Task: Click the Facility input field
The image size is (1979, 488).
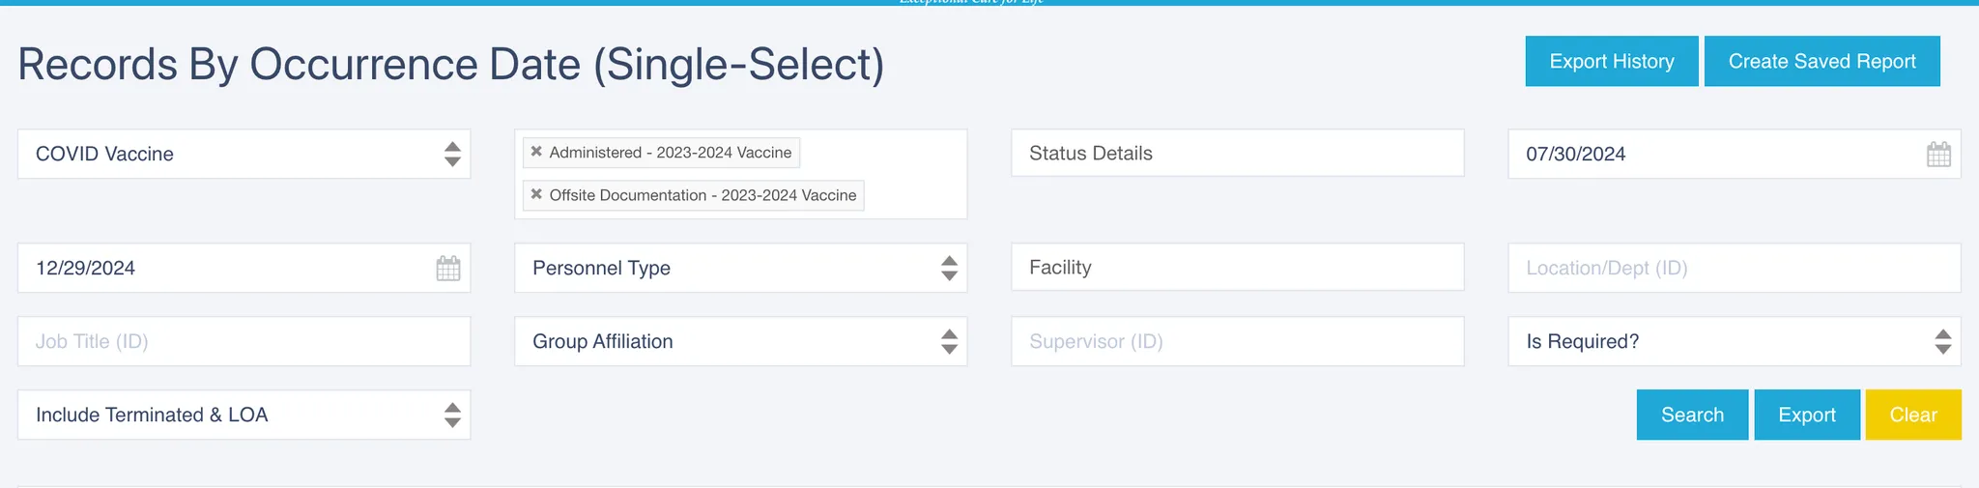Action: [1238, 267]
